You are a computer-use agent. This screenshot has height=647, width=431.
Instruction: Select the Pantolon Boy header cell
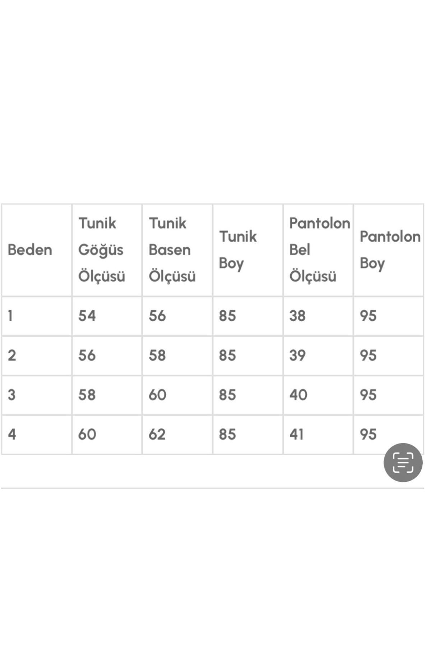[x=390, y=250]
